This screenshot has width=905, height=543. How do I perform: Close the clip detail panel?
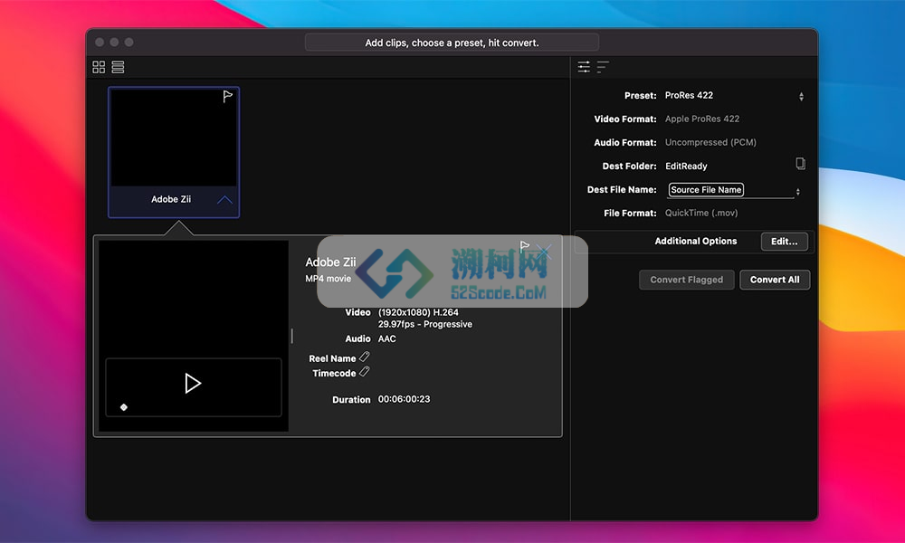click(544, 252)
